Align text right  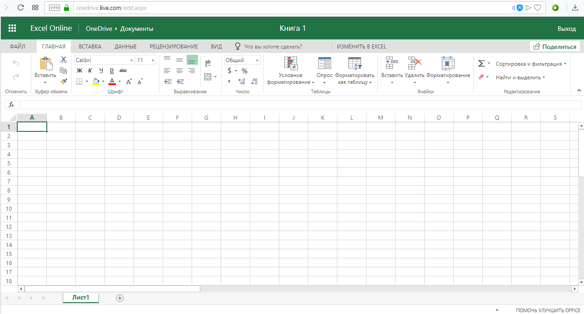[x=192, y=71]
